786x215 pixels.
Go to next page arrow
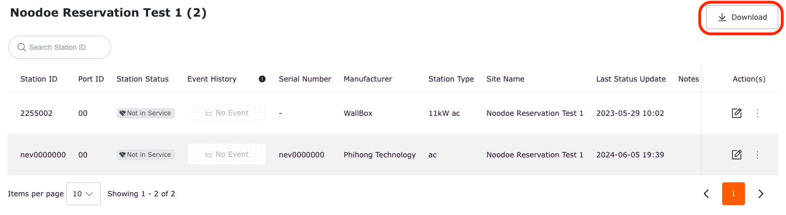click(761, 194)
